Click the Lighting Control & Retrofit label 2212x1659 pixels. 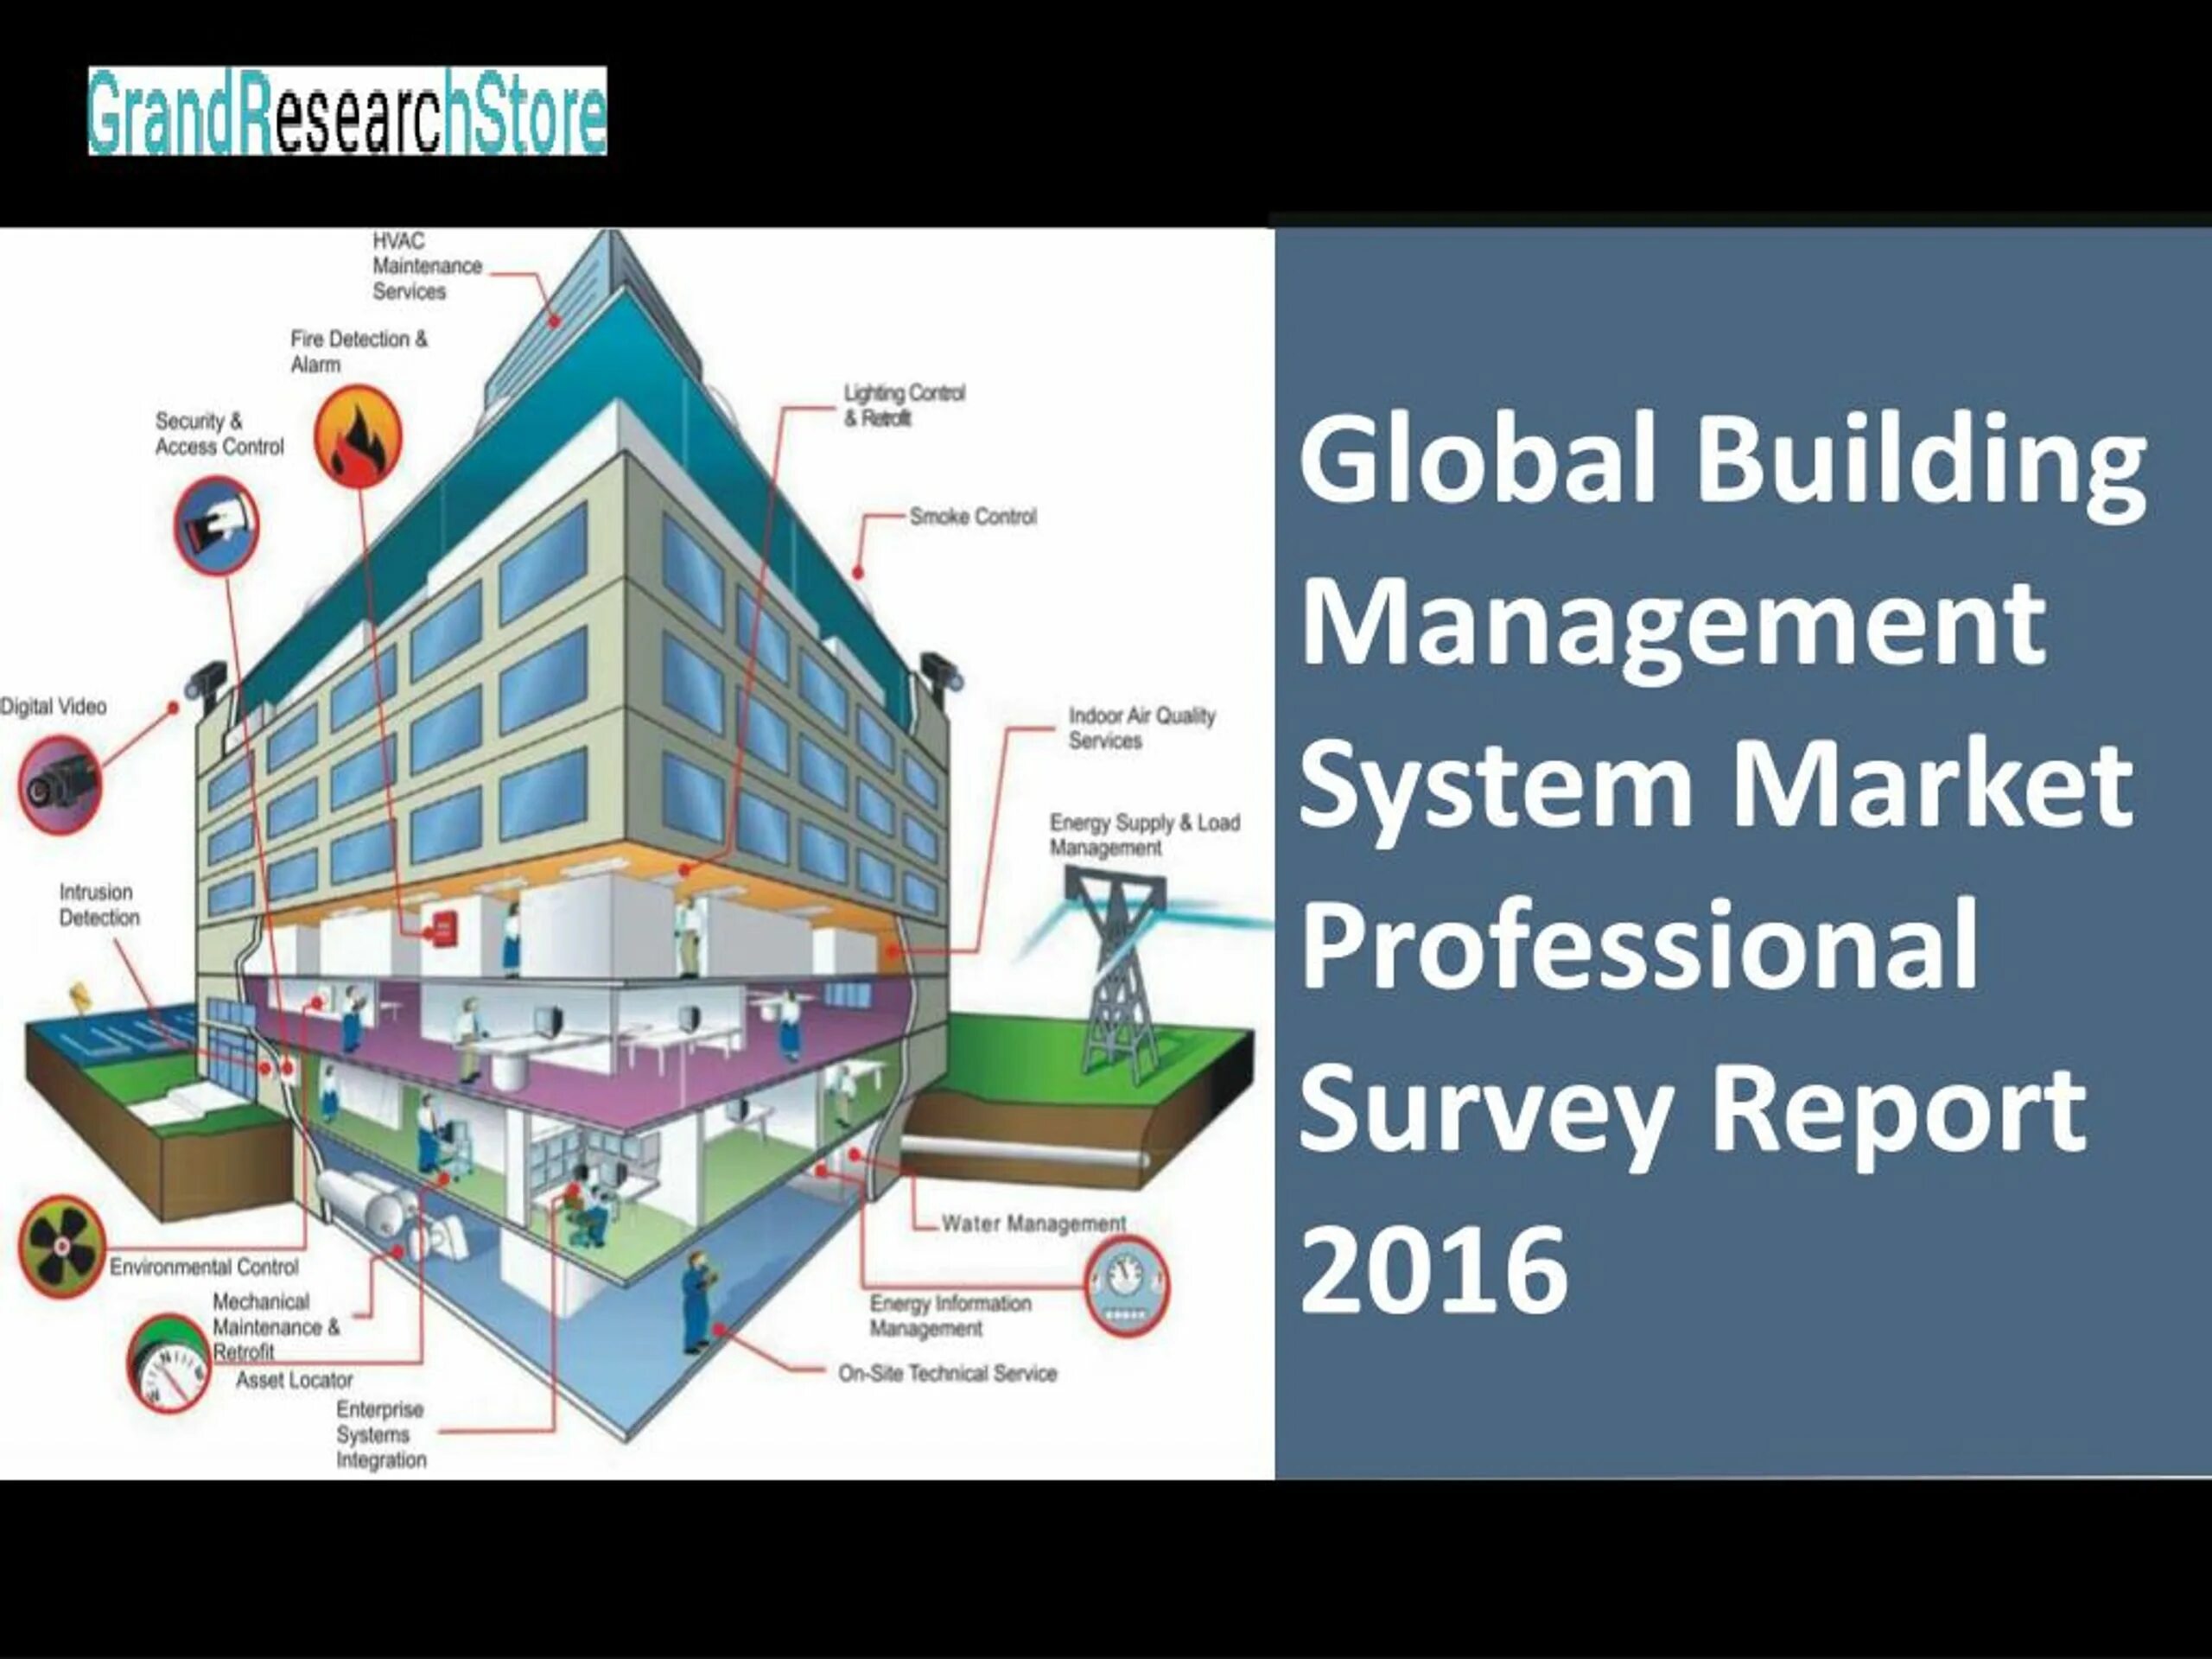[903, 405]
